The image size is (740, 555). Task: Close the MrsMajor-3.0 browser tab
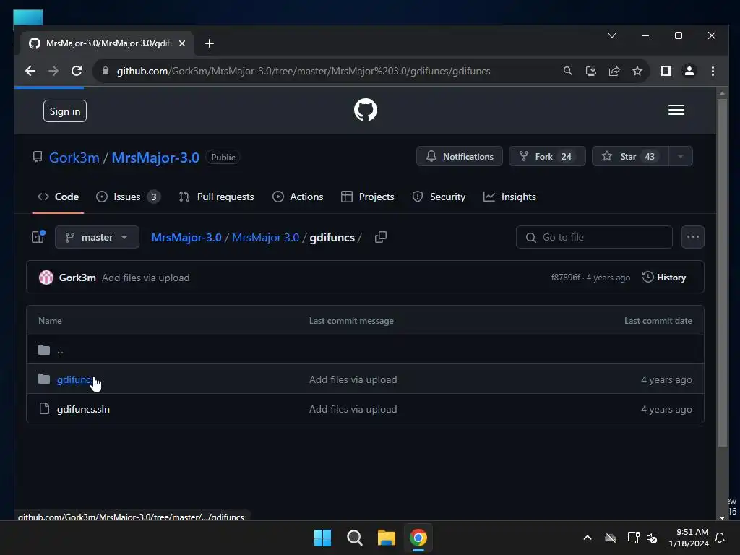[182, 43]
